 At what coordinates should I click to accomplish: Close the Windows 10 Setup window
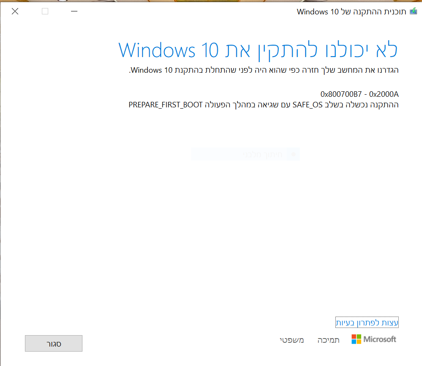click(15, 11)
